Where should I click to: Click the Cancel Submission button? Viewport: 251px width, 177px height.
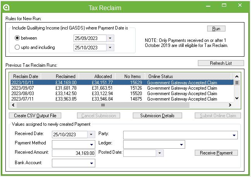point(99,116)
